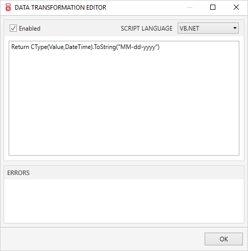The width and height of the screenshot is (248, 251).
Task: Click the red robot app icon in title bar
Action: coord(8,7)
